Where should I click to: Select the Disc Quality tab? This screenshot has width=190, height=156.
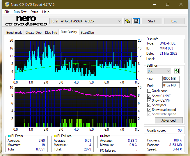tap(69, 32)
